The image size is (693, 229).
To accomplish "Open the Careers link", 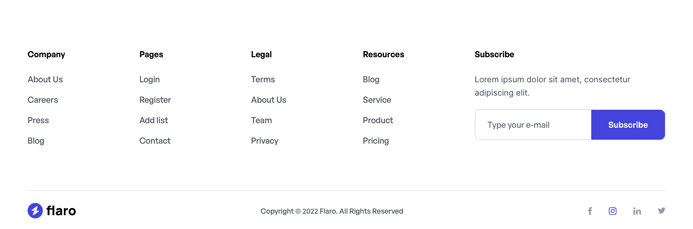I will click(x=43, y=100).
